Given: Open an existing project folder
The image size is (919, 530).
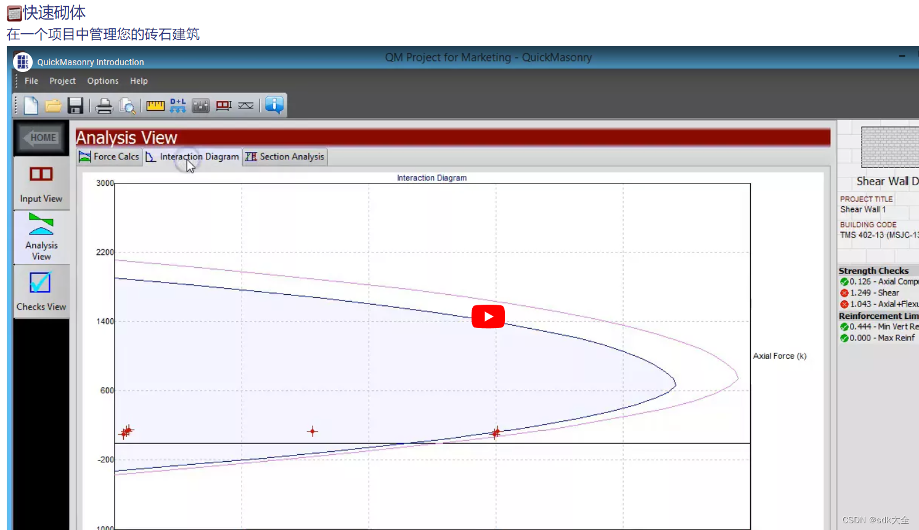Looking at the screenshot, I should (x=53, y=106).
